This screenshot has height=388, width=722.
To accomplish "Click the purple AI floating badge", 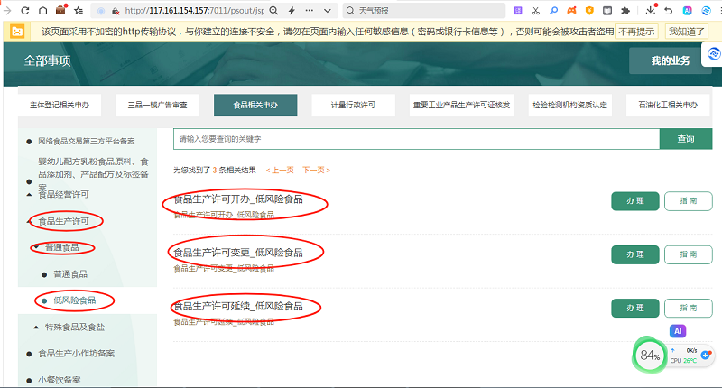I will (x=678, y=331).
